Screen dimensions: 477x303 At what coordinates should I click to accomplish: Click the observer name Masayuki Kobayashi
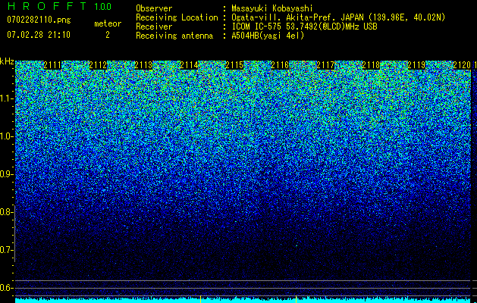point(272,8)
